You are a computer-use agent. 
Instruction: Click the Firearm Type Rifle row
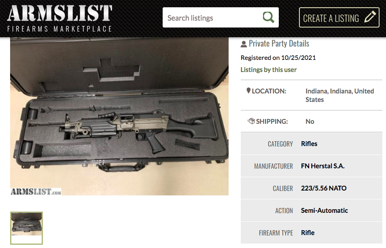coord(311,233)
